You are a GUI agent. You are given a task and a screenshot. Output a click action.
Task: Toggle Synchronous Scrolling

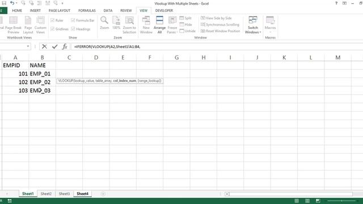220,24
